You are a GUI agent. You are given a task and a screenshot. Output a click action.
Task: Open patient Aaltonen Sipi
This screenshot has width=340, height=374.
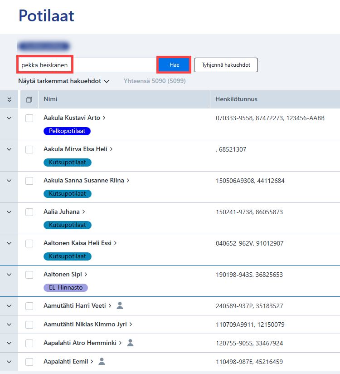65,274
